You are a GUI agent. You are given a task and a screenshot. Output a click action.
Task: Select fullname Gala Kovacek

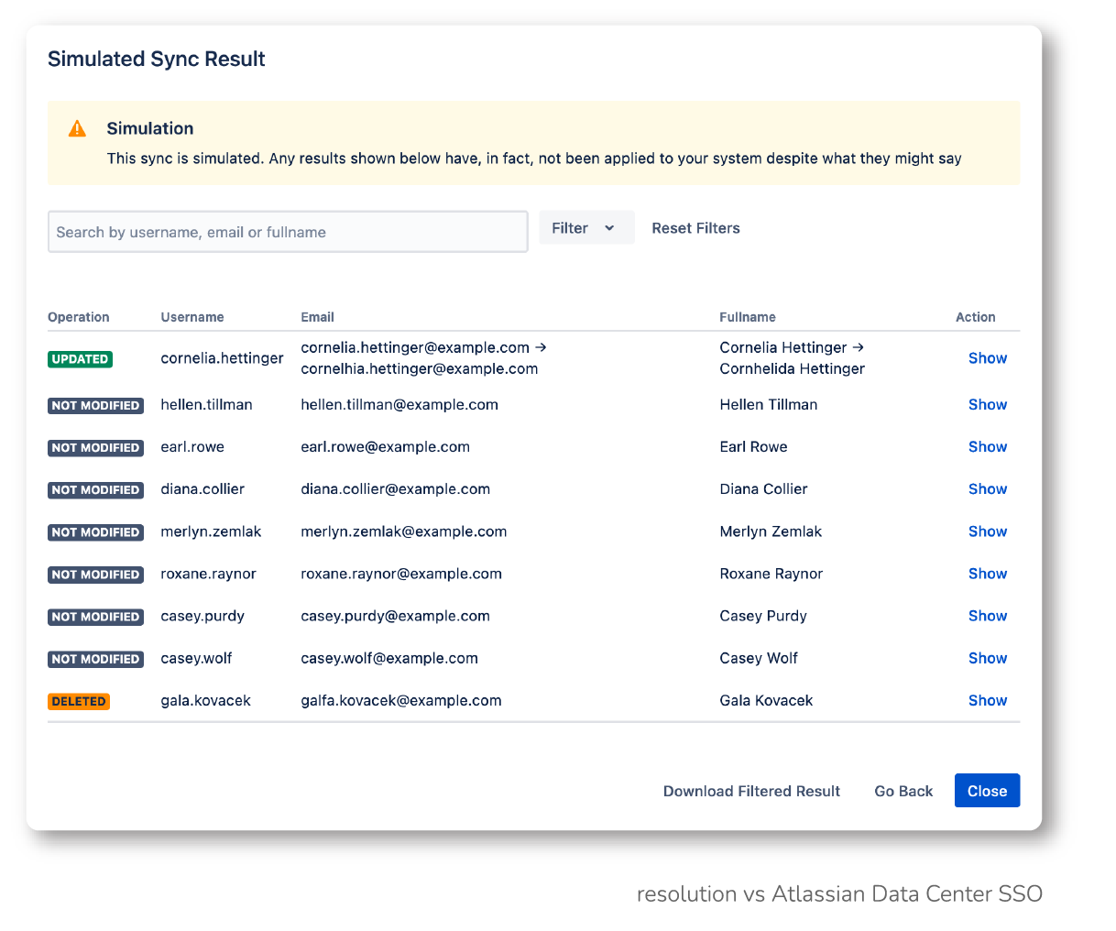point(766,700)
